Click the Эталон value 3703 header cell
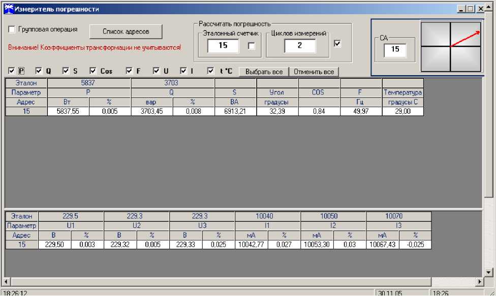This screenshot has height=296, width=496. point(172,83)
